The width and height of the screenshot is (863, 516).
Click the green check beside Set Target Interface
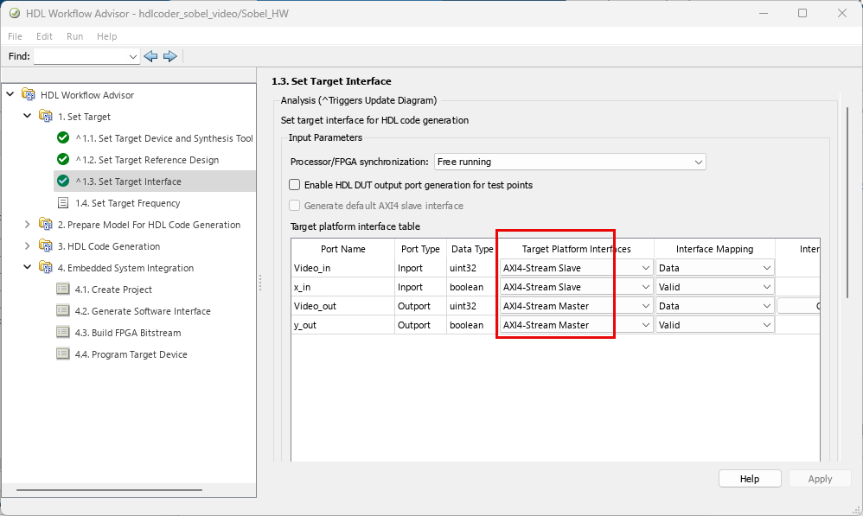click(x=62, y=182)
